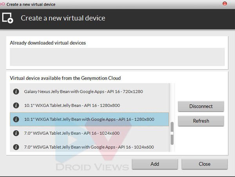Pick 7.0" WSVGA Tablet with Google Apps row
Screen dimensions: 235x177
89,147
